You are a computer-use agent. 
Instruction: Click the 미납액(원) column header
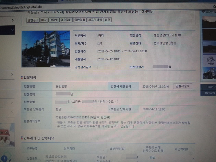click(181, 149)
